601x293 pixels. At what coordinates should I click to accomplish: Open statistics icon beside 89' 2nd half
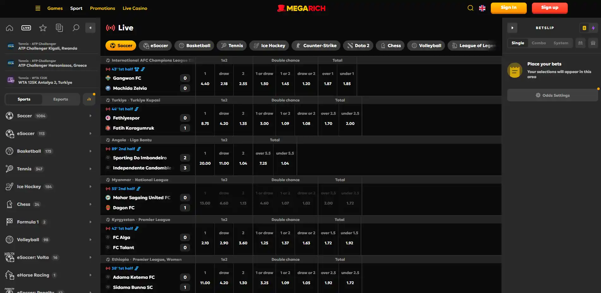[x=139, y=149]
